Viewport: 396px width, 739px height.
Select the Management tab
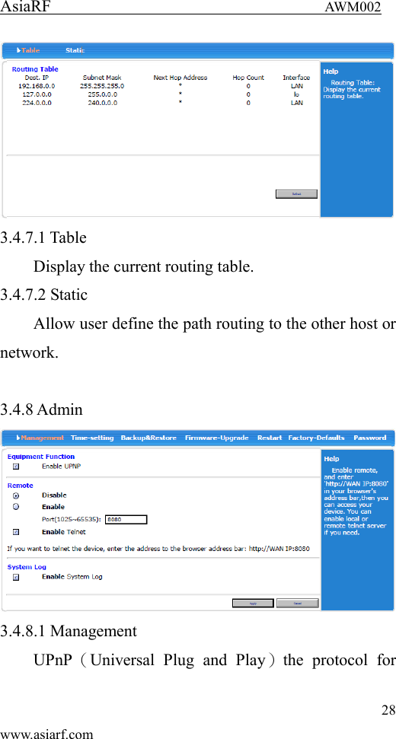[x=43, y=438]
